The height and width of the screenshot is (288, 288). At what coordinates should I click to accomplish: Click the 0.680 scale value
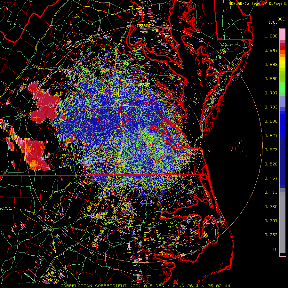[x=271, y=121]
